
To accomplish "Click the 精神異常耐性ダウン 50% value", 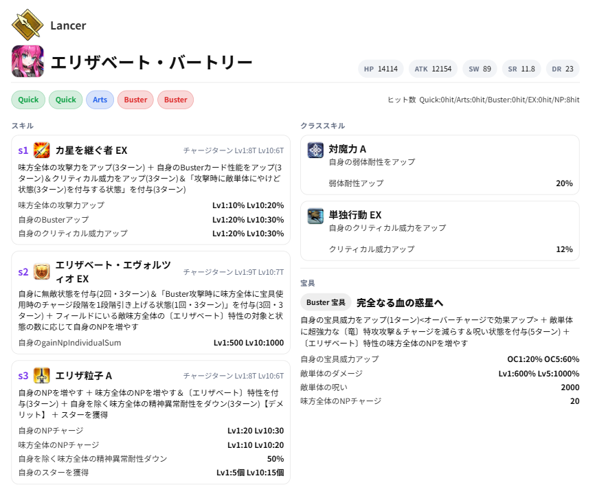I will (x=276, y=459).
